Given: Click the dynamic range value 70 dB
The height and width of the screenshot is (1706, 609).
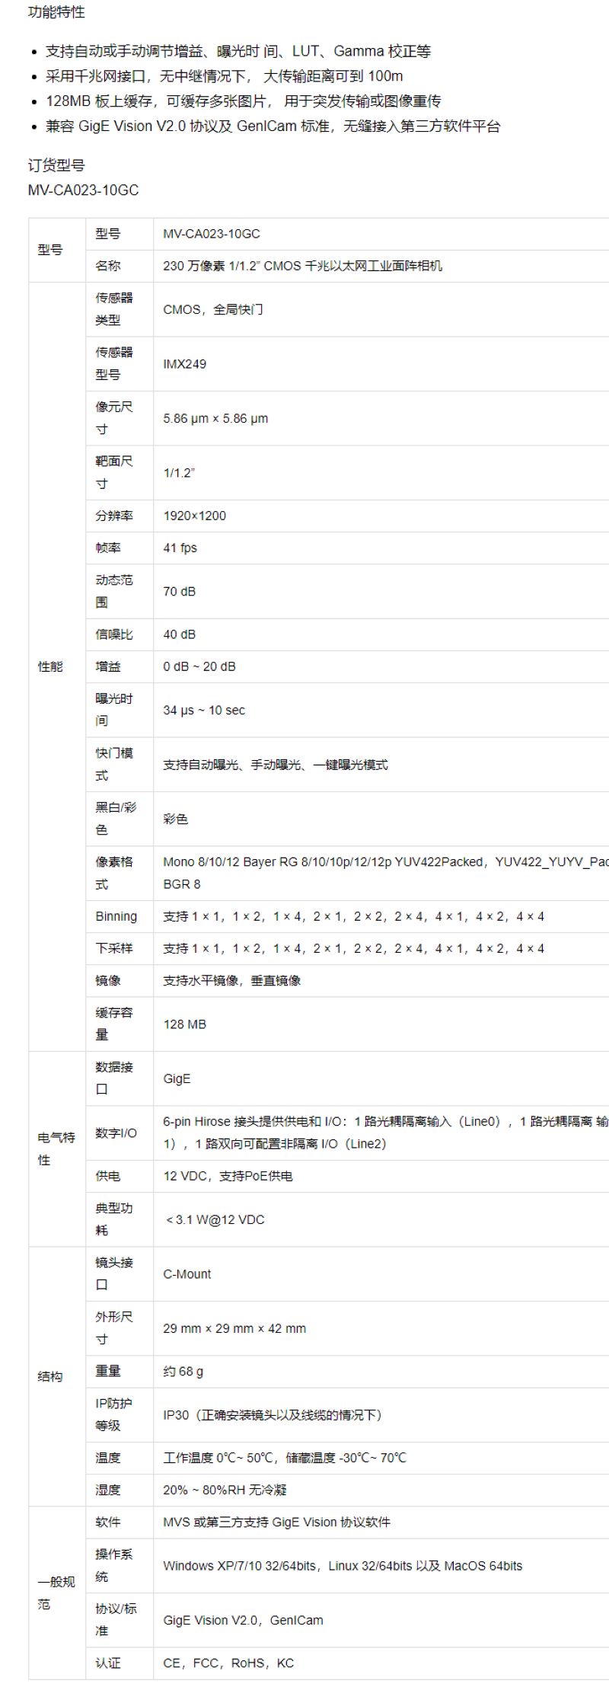Looking at the screenshot, I should coord(180,591).
